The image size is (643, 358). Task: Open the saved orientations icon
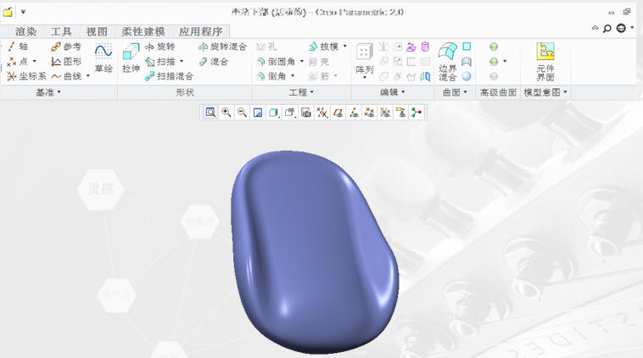[x=289, y=113]
